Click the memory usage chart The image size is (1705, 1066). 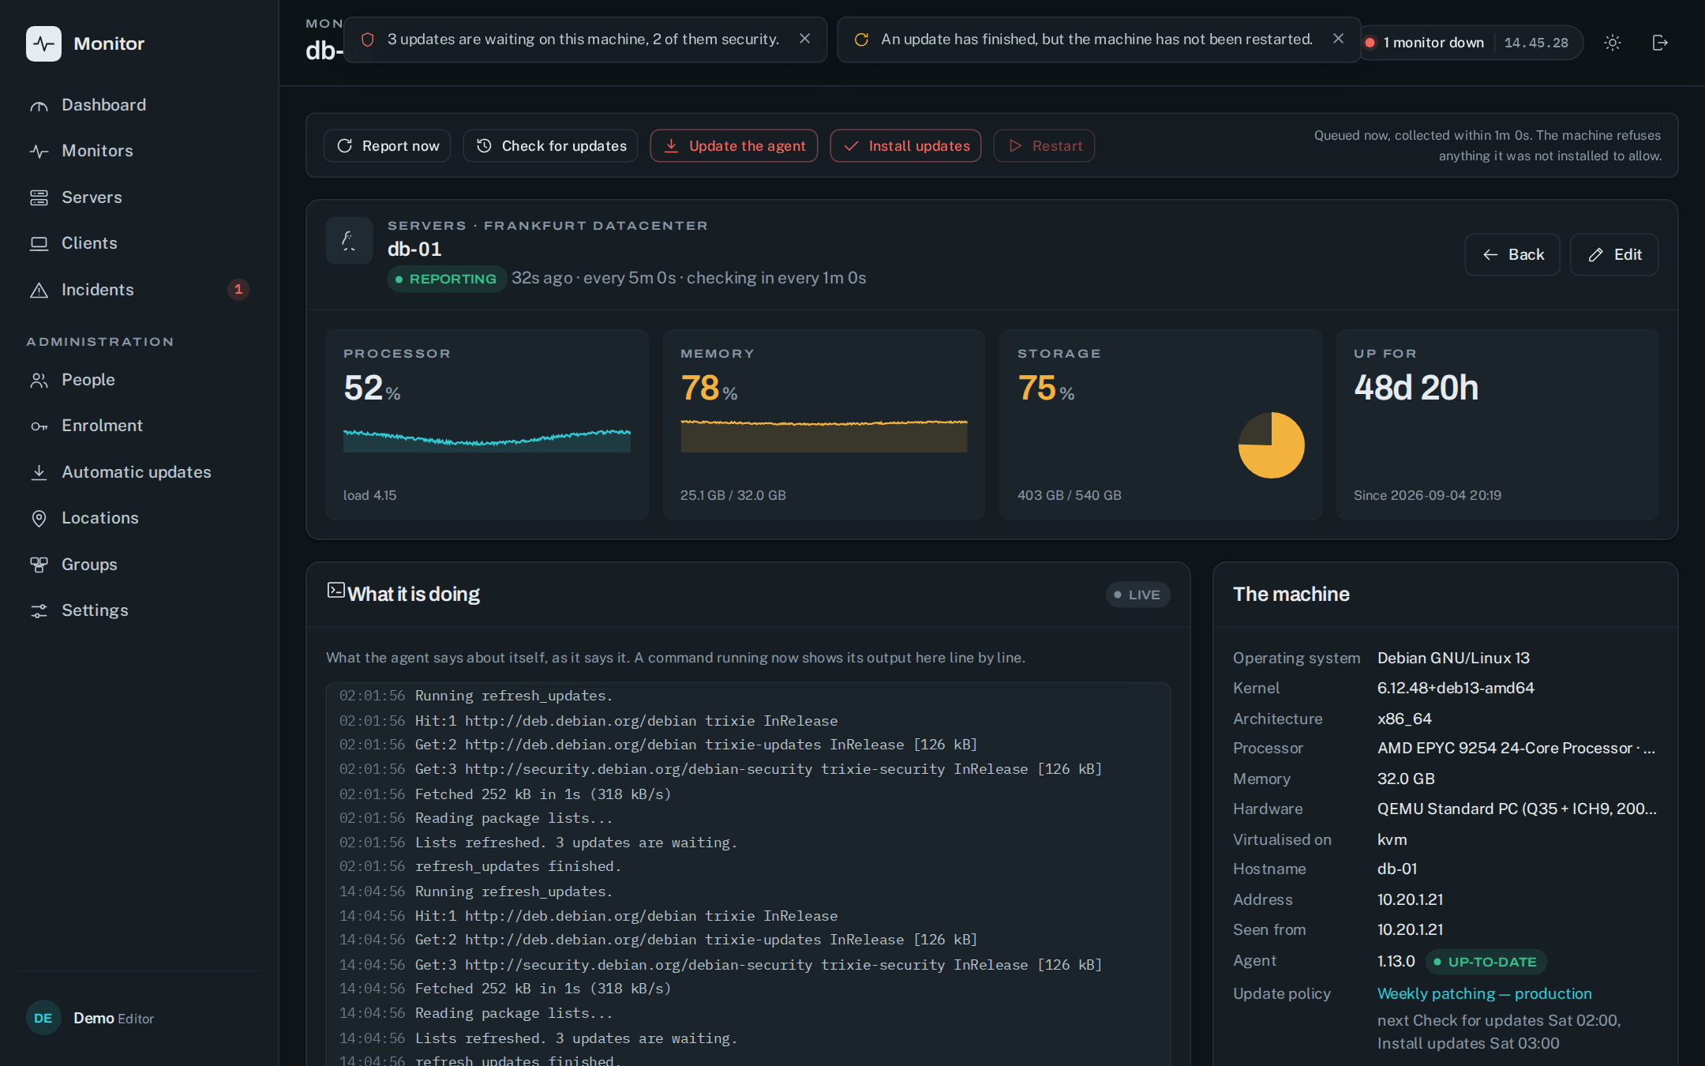tap(824, 436)
